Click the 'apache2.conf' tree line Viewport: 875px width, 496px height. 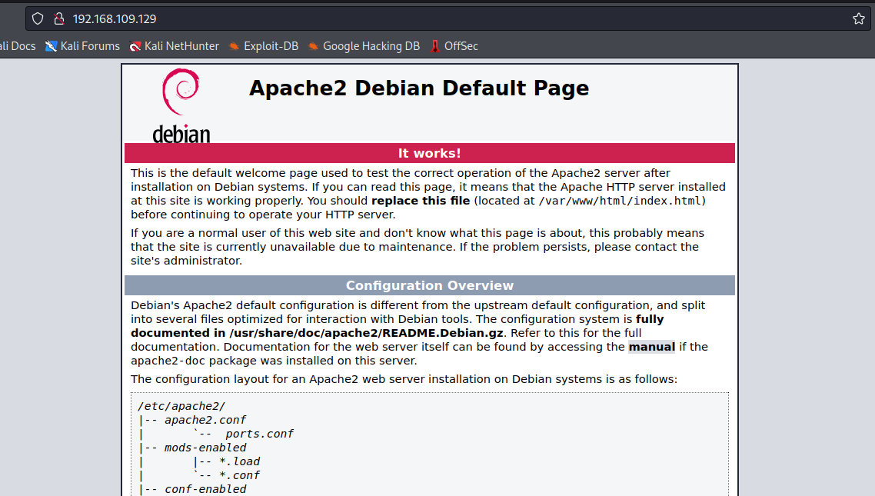(x=205, y=420)
